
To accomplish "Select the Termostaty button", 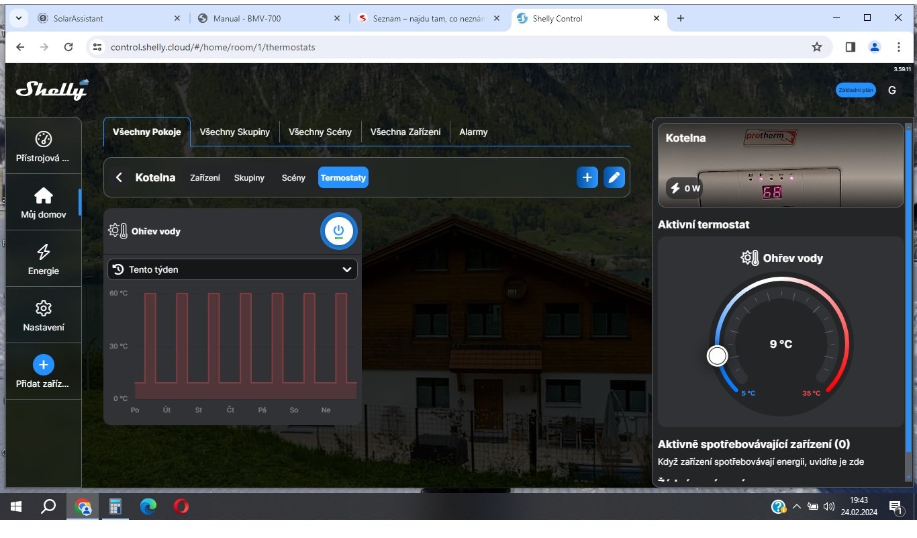I will coord(343,177).
